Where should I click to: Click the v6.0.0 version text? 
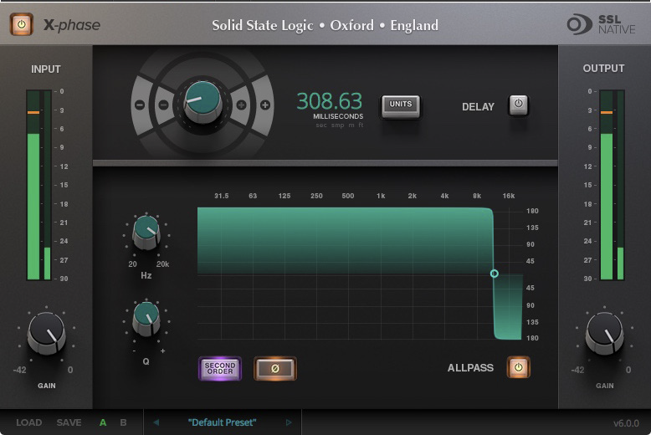[x=626, y=423]
